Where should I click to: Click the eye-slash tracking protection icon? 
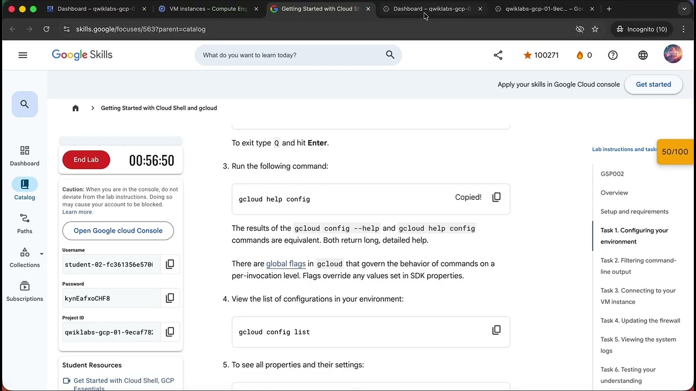click(x=580, y=29)
